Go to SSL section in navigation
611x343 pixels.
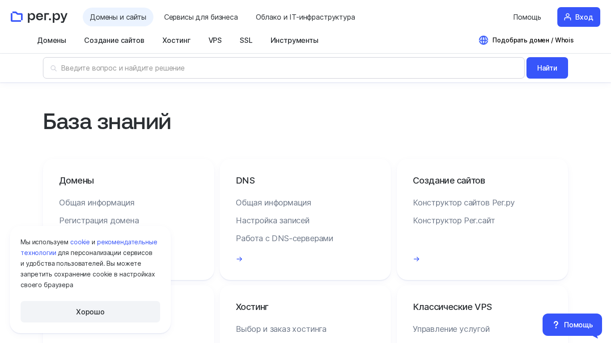click(246, 40)
